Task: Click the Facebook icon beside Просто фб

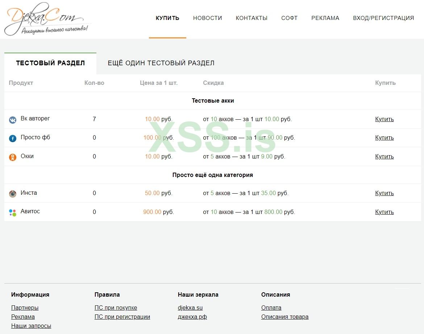Action: (13, 138)
